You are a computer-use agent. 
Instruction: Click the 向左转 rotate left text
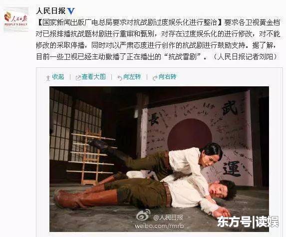click(132, 77)
